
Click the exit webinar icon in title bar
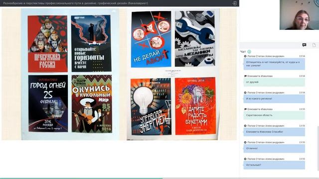click(234, 3)
